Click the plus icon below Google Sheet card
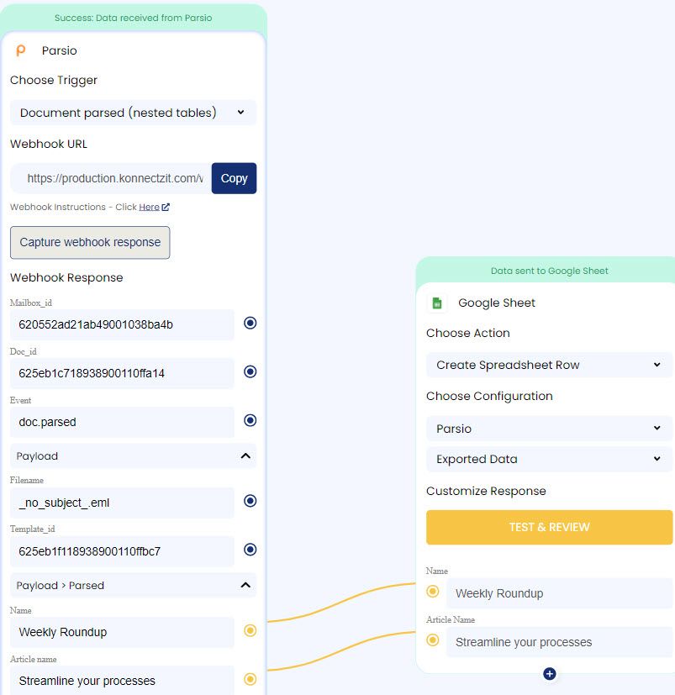The image size is (675, 695). pyautogui.click(x=550, y=673)
